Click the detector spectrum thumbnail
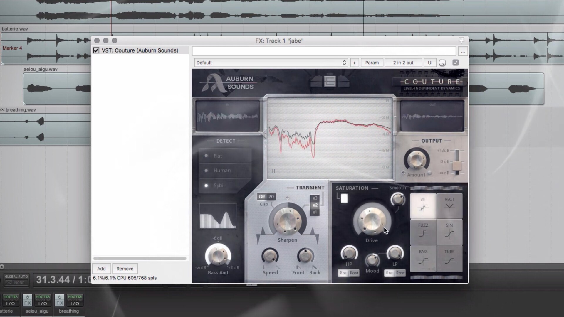 (218, 216)
